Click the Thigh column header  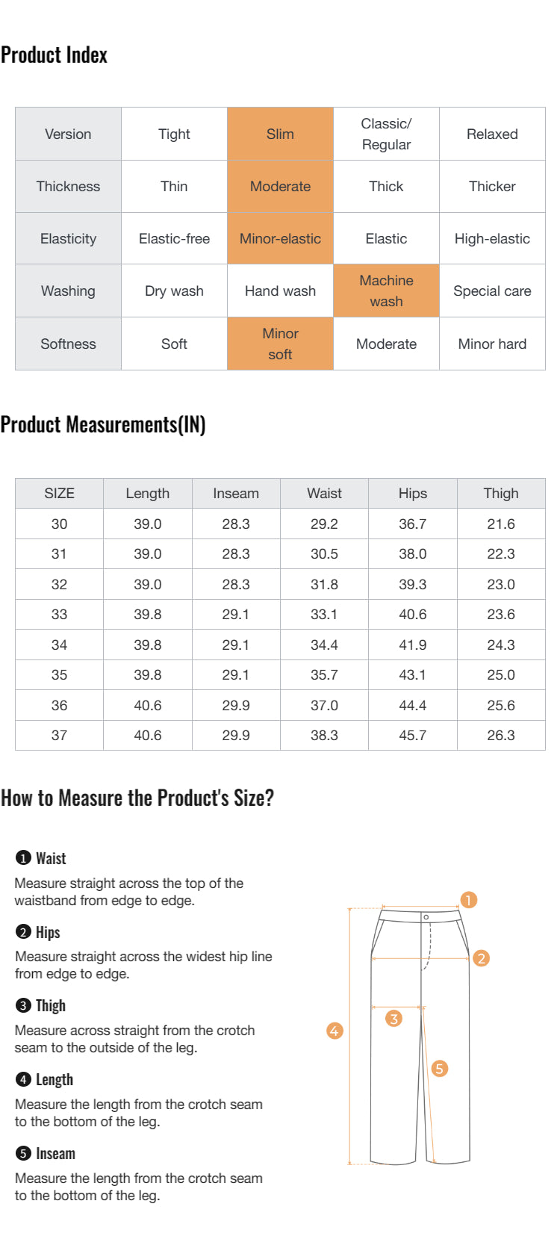tap(501, 493)
